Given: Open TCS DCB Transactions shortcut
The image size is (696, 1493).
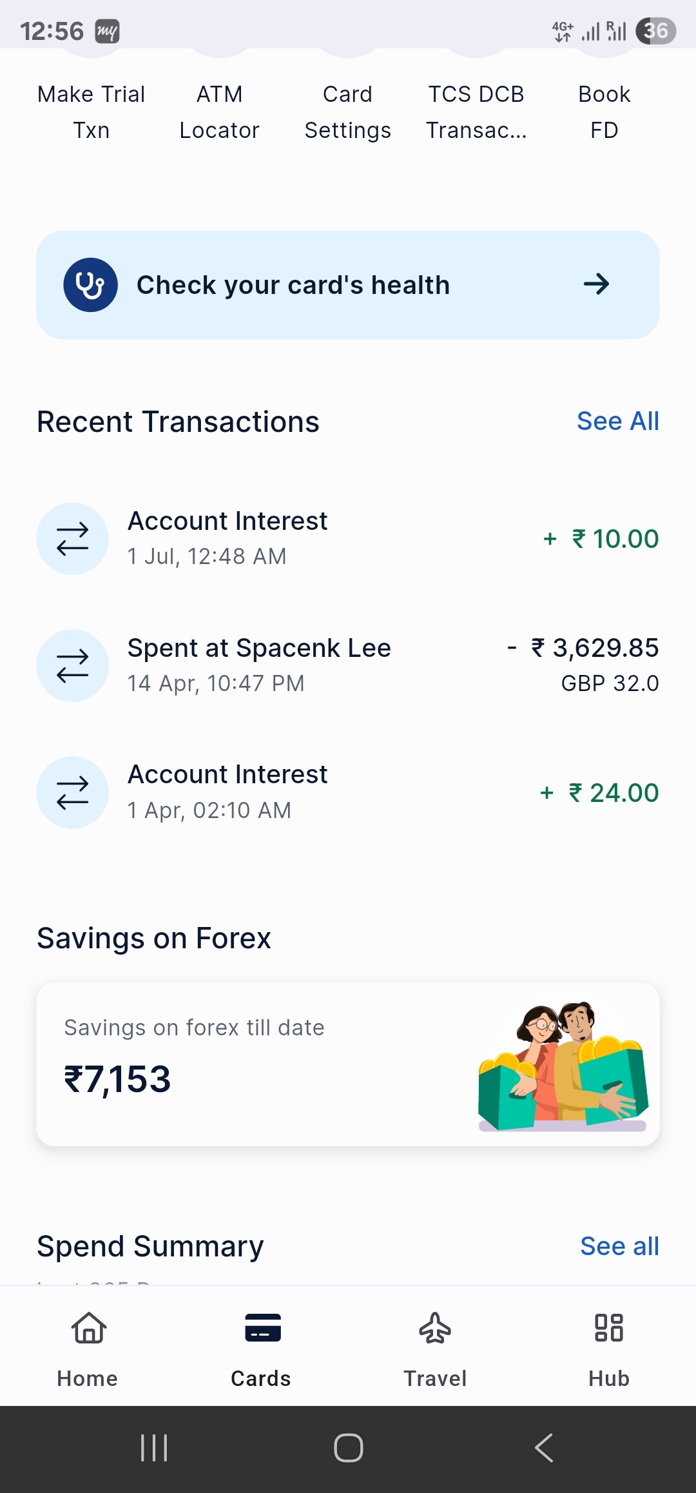Looking at the screenshot, I should pos(476,112).
